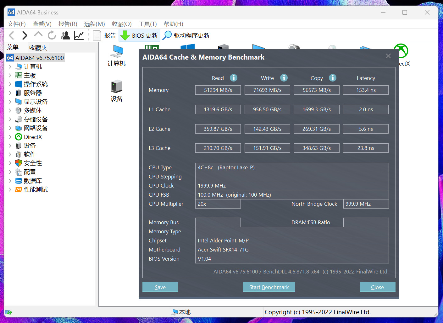Click BIOS 更新 in the toolbar
The image size is (443, 323).
(x=140, y=35)
